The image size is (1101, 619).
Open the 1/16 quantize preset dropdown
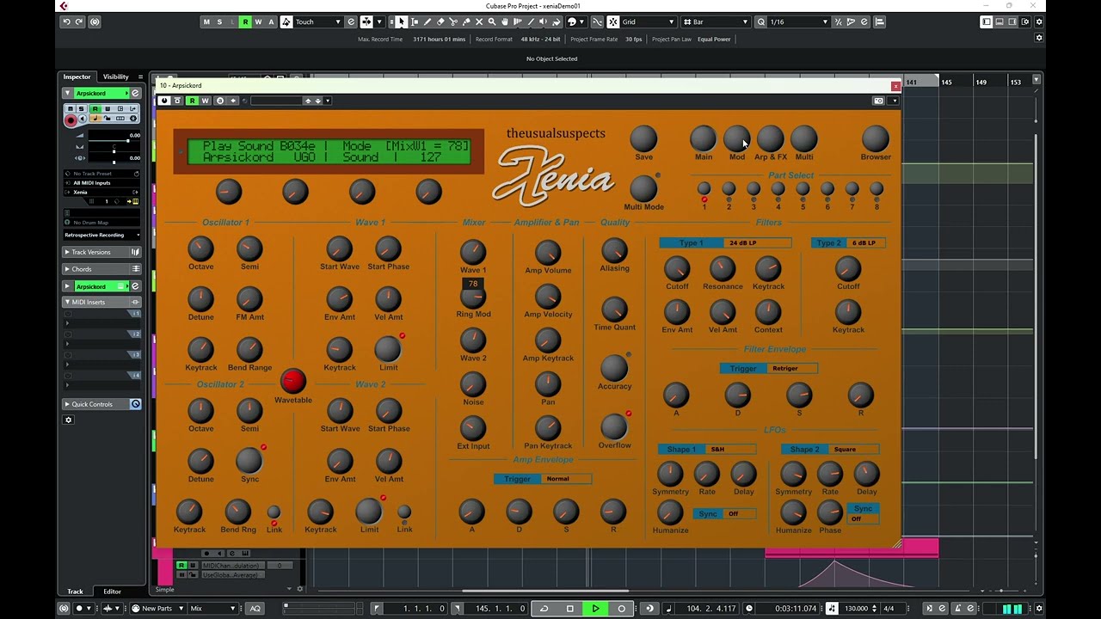pyautogui.click(x=799, y=21)
